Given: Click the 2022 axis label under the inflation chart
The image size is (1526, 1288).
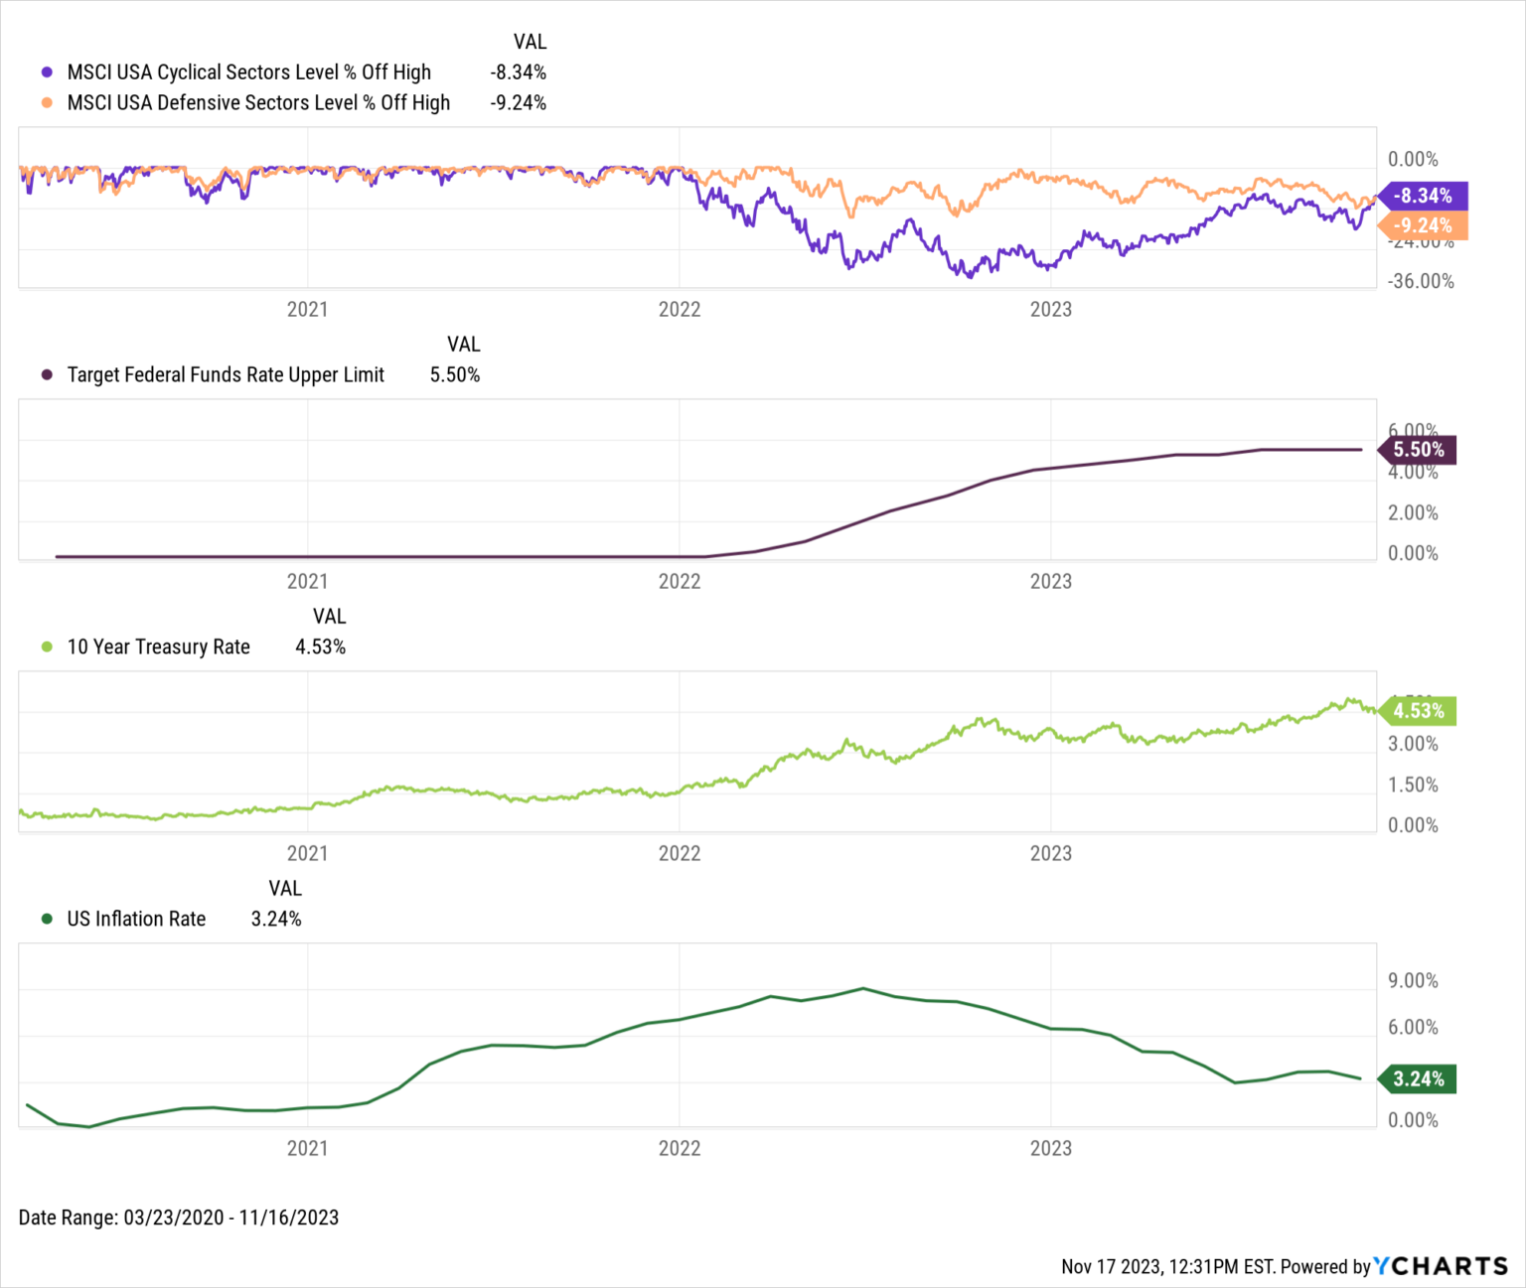Looking at the screenshot, I should [x=680, y=1149].
